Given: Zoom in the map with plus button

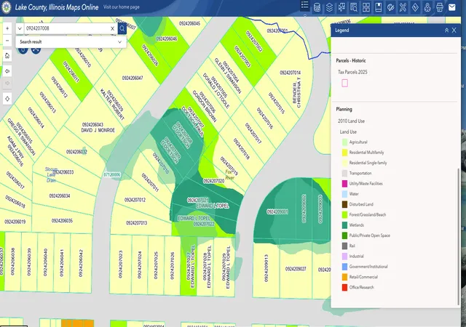Looking at the screenshot, I should [x=7, y=28].
